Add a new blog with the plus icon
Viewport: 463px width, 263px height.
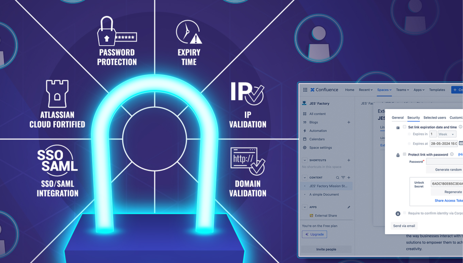coord(349,122)
